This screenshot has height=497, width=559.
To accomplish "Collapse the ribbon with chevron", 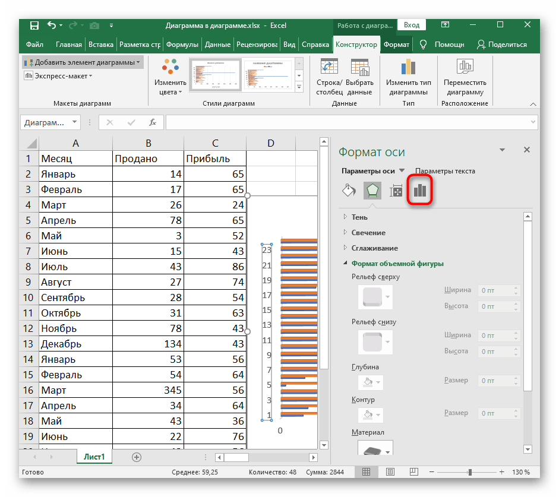I will coord(533,104).
